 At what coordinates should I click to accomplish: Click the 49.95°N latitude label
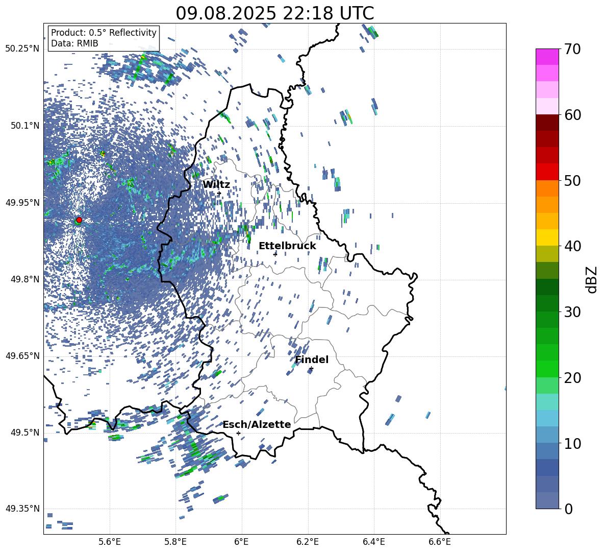pos(22,202)
